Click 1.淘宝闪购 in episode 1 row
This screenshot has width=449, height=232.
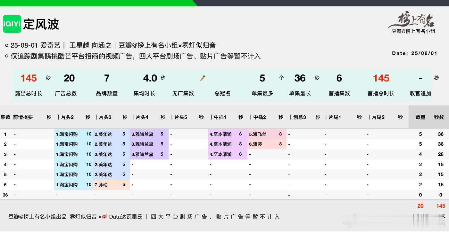(67, 134)
